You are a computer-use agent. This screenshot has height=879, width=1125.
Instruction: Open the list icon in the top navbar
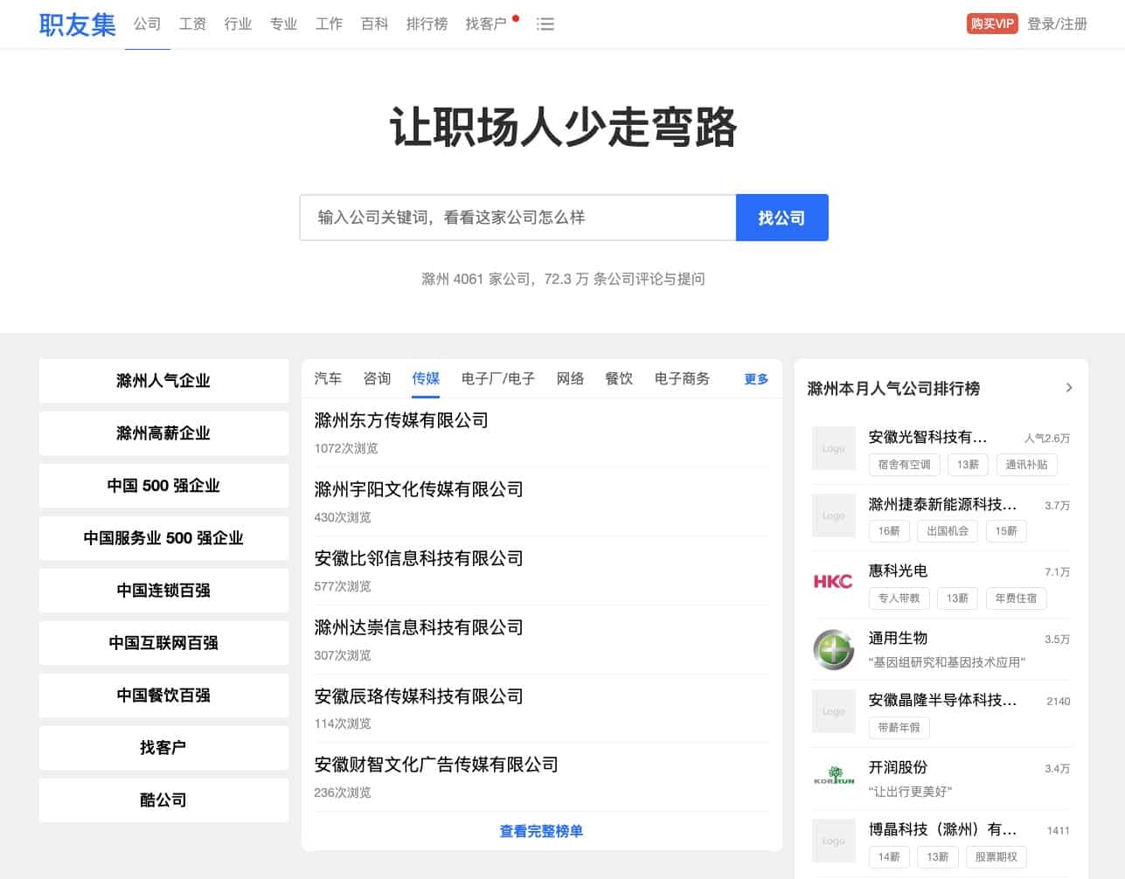[545, 24]
